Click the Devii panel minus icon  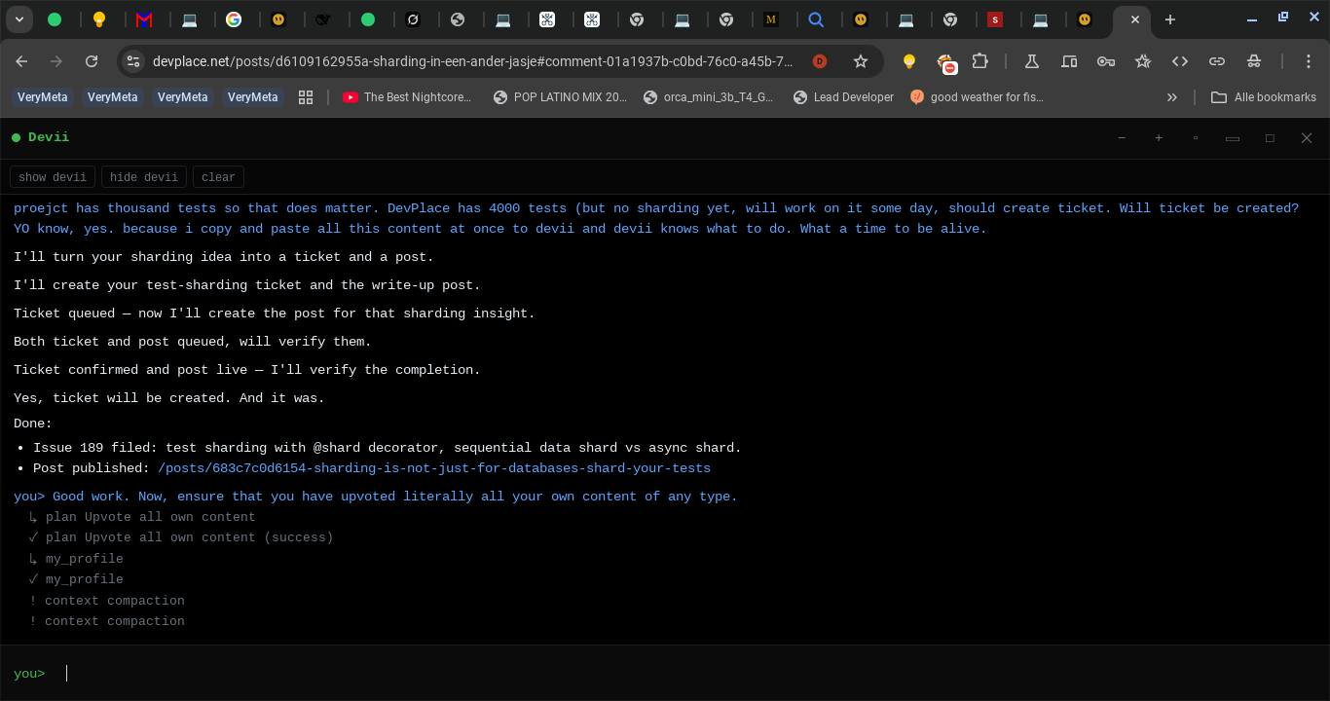(1122, 138)
